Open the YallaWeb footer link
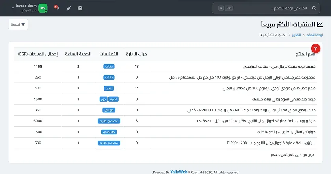 tap(179, 172)
